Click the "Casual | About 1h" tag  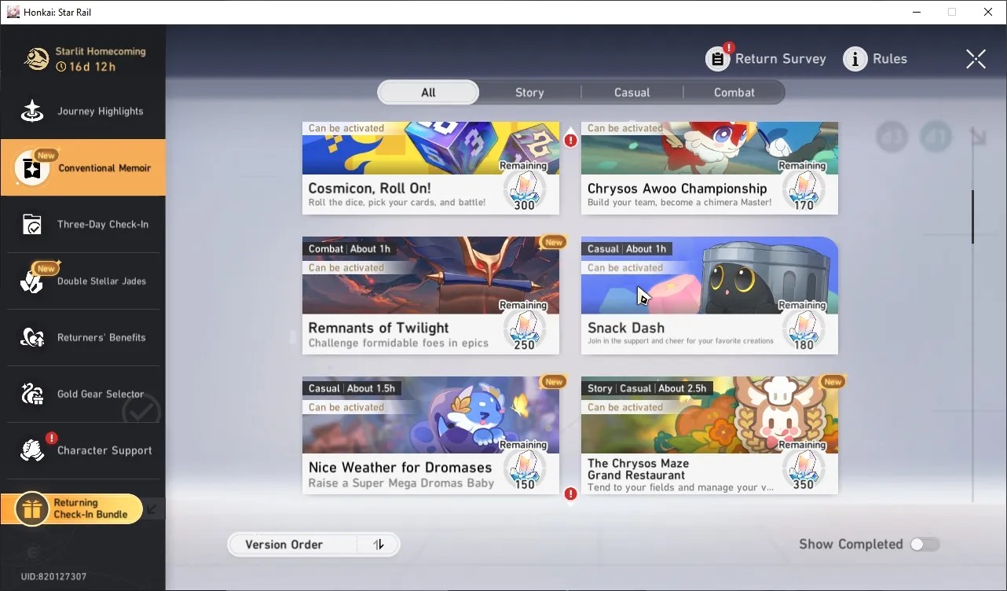[x=627, y=249]
